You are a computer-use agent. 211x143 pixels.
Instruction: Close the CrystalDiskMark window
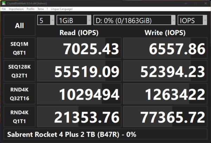[206, 3]
